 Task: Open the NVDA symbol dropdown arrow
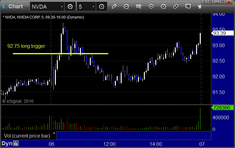tap(62, 6)
